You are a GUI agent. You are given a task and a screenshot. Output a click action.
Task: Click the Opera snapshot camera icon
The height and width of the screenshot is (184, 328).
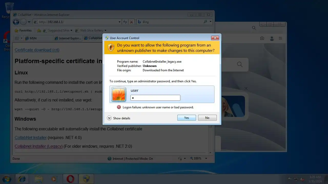click(262, 38)
